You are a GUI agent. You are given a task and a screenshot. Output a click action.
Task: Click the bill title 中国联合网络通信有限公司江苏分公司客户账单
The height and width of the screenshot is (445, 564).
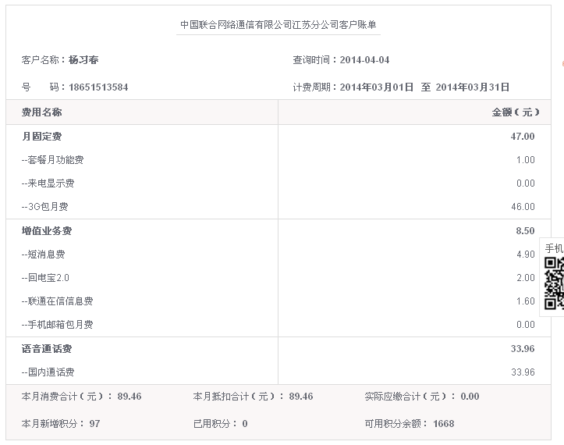click(x=278, y=24)
